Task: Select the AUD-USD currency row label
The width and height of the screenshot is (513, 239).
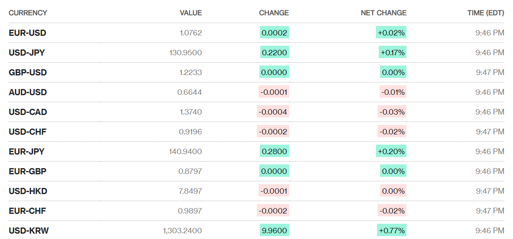Action: (28, 92)
